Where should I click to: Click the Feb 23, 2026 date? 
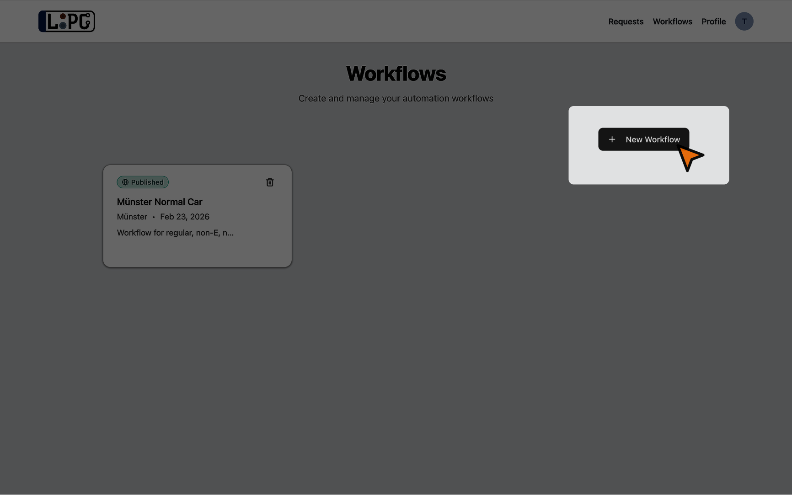[185, 217]
